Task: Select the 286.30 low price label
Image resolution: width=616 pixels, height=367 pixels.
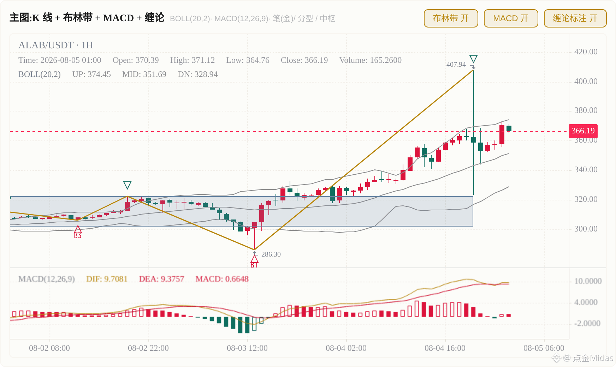Action: (x=271, y=254)
